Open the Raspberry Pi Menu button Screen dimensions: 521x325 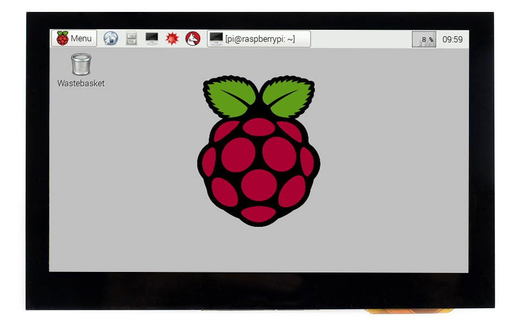pos(74,38)
